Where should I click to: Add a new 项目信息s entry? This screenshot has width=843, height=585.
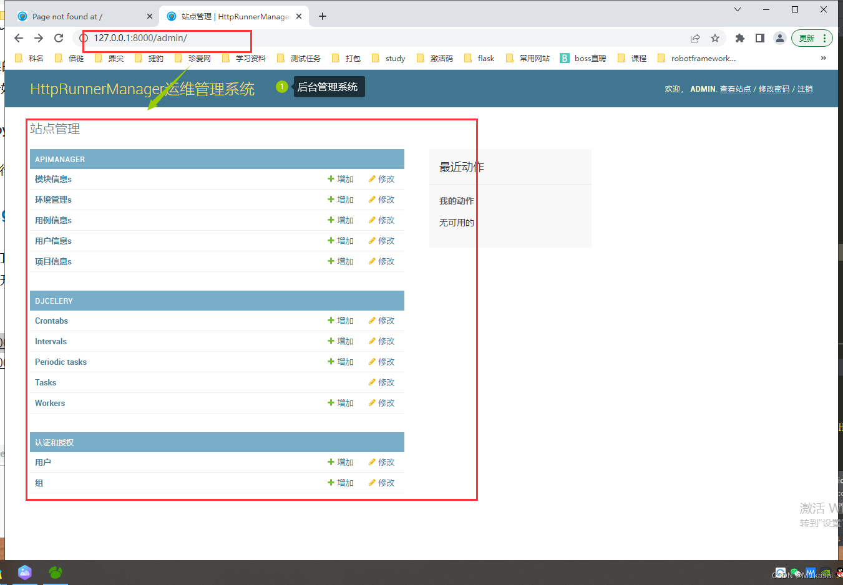(341, 261)
